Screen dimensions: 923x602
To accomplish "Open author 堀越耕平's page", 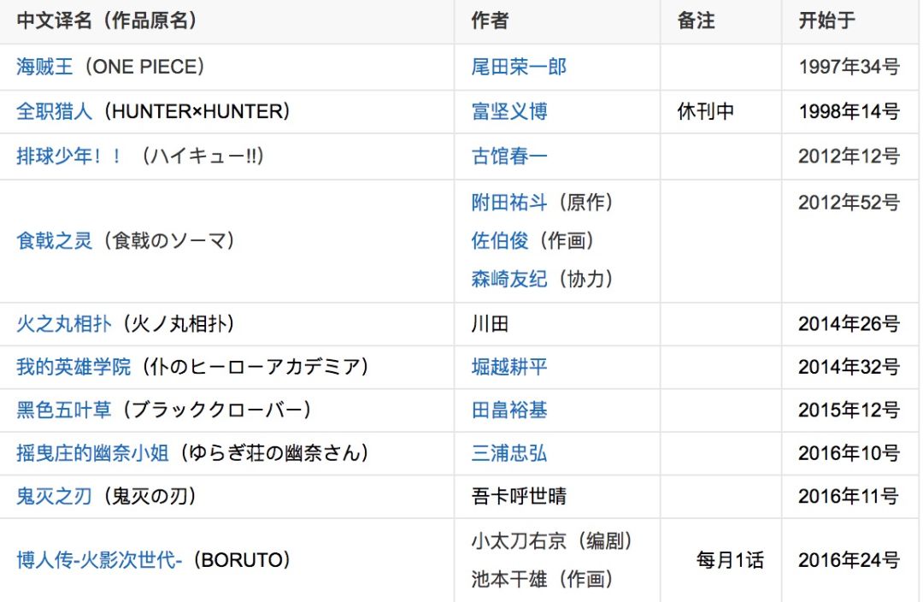I will [x=509, y=367].
